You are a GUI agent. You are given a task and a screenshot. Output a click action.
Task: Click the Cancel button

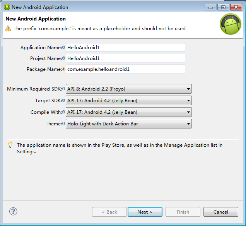[x=221, y=212]
